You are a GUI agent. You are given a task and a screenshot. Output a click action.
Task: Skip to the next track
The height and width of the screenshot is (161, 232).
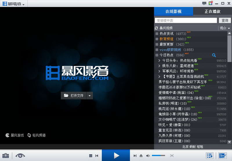tap(135, 156)
